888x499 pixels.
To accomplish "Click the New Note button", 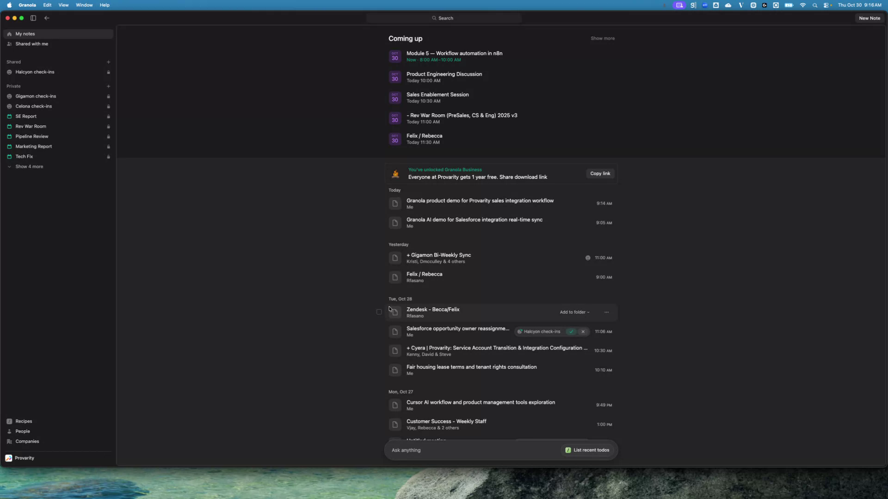I will pos(869,18).
